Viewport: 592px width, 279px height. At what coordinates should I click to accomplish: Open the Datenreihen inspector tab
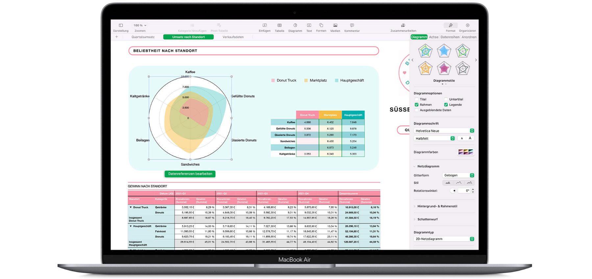(450, 37)
